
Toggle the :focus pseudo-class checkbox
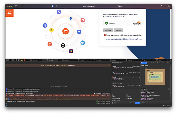click(x=112, y=97)
